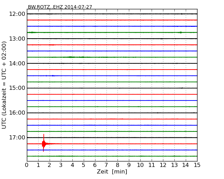Click the UTC (Lokalzeit = UTC + 02:00) axis label
224x179 pixels.
(4, 85)
